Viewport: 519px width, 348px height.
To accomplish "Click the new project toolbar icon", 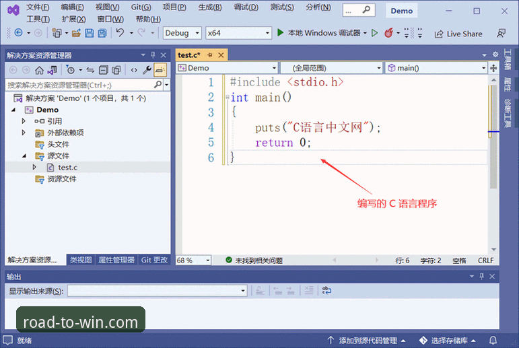I will pyautogui.click(x=57, y=33).
